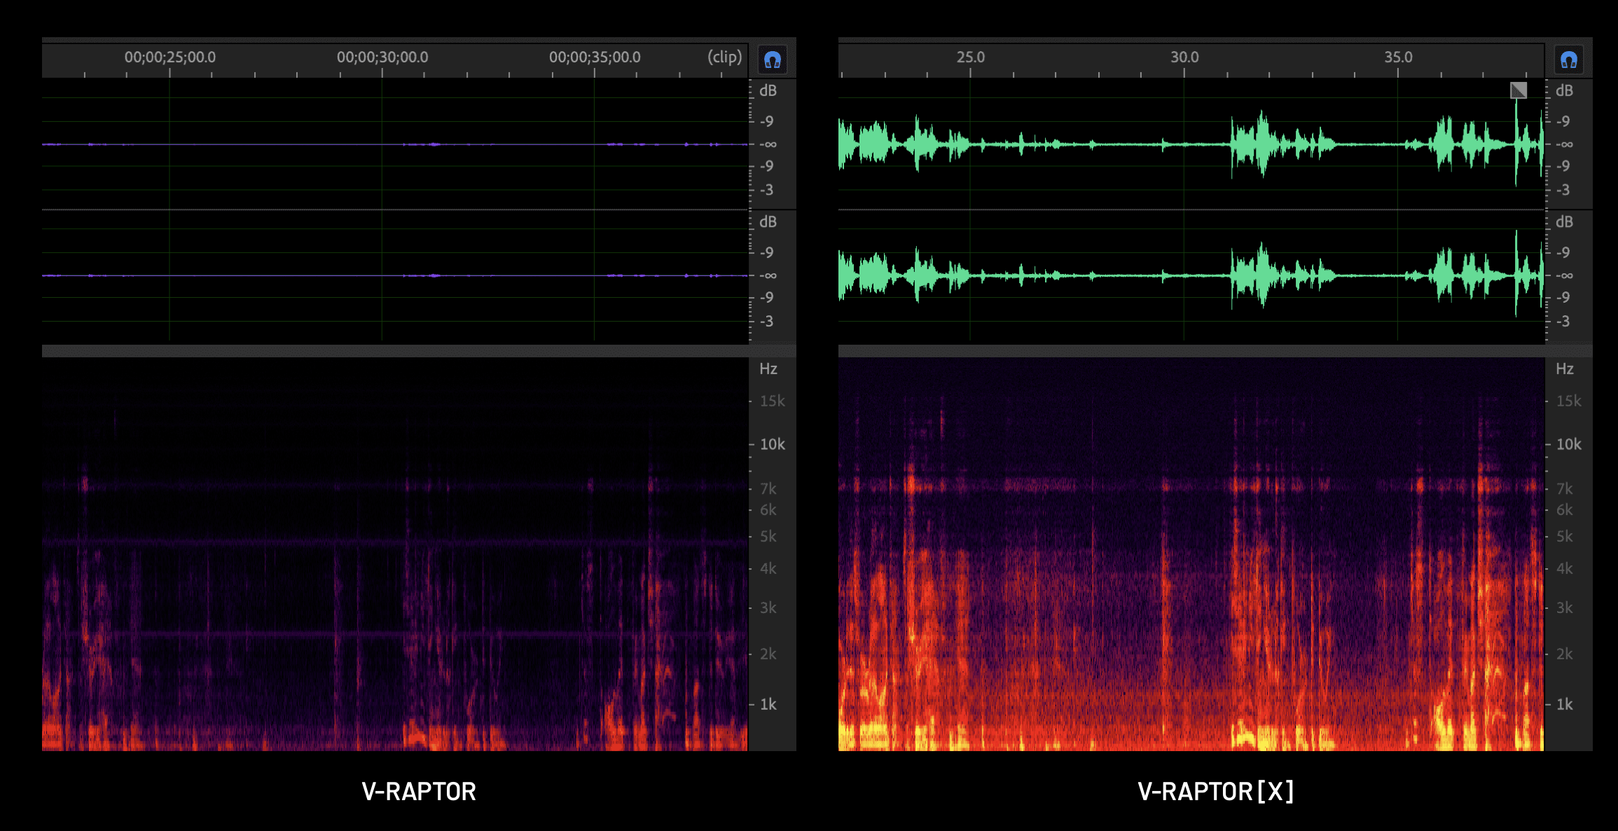
Task: Click 1k on the V-RAPTOR frequency scale
Action: click(768, 704)
